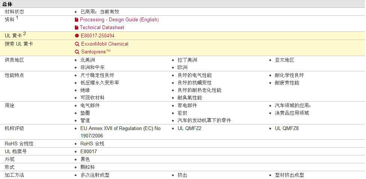Click the UL yellow card icon beside E80017-250494
Viewport: 366px width, 179px height.
[77, 36]
